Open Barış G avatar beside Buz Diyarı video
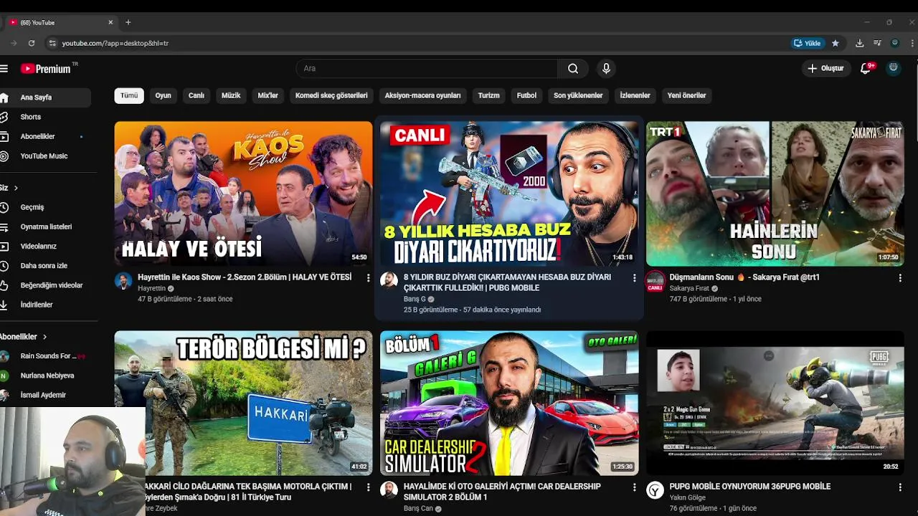The image size is (918, 516). pyautogui.click(x=389, y=280)
